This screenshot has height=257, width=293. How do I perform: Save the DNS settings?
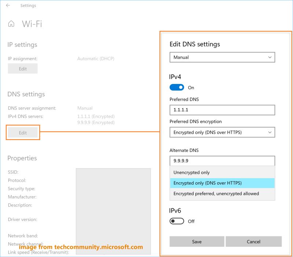(197, 242)
